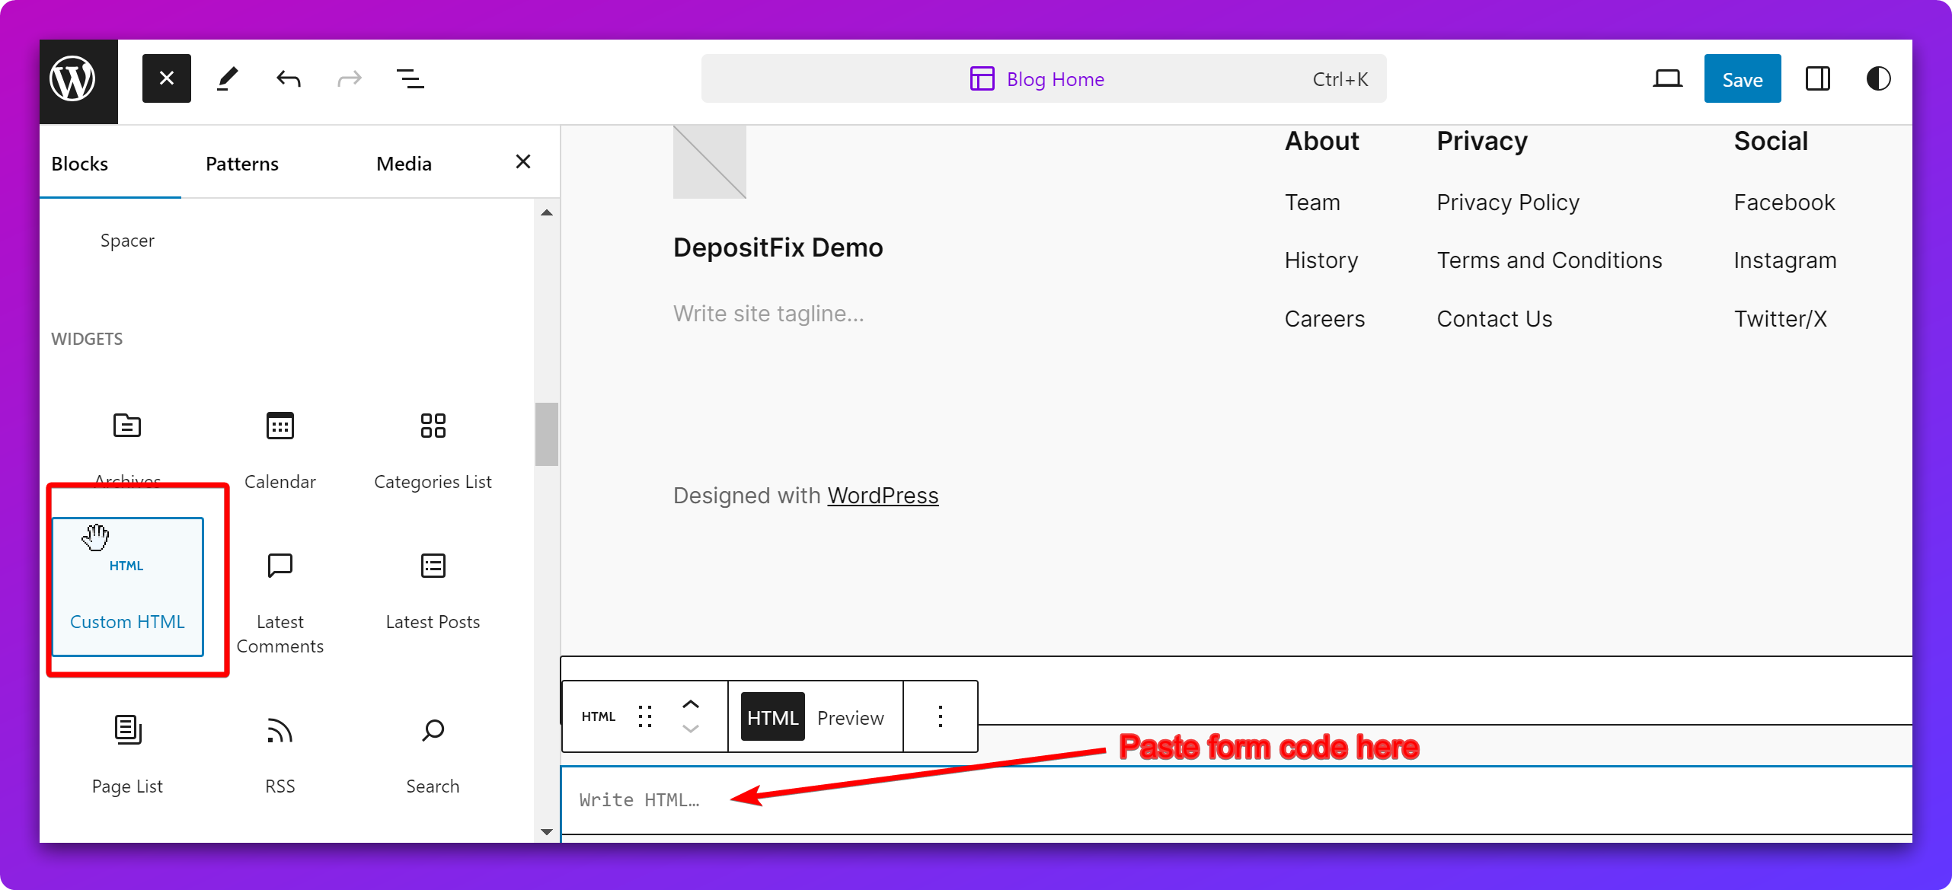1952x890 pixels.
Task: Click the Twitter/X link
Action: coord(1781,319)
